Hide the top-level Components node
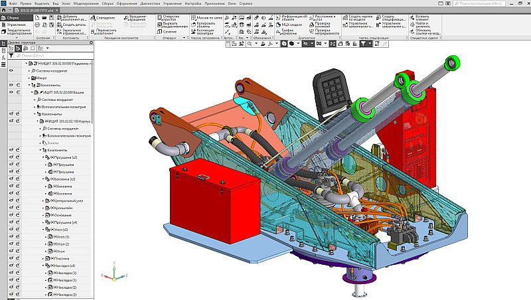This screenshot has width=531, height=300. point(11,85)
